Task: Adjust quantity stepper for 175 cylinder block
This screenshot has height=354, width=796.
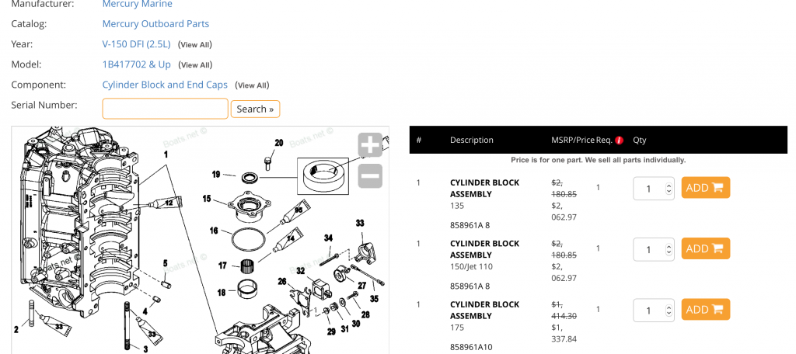Action: [x=669, y=310]
